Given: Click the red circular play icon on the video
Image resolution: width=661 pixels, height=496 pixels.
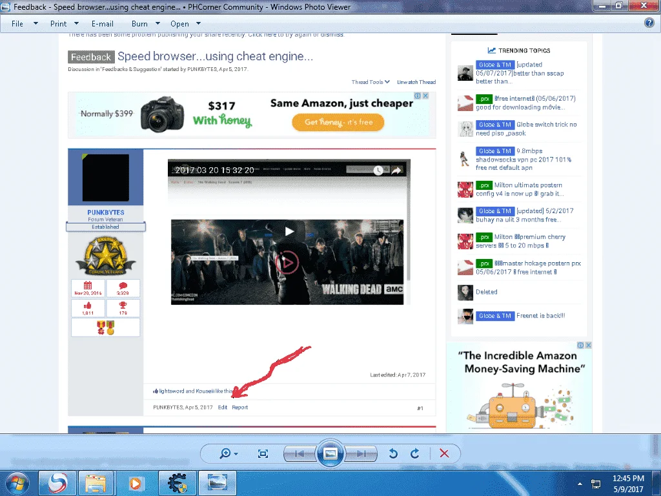Looking at the screenshot, I should [x=287, y=262].
